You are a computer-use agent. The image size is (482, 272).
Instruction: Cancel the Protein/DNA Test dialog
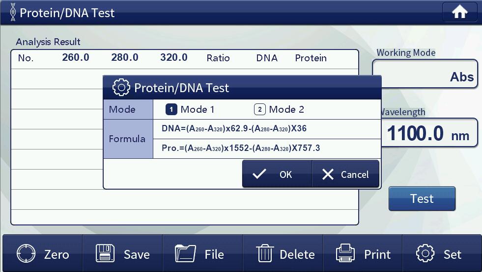[345, 174]
